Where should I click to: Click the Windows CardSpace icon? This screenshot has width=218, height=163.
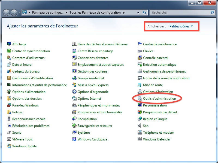(74, 139)
